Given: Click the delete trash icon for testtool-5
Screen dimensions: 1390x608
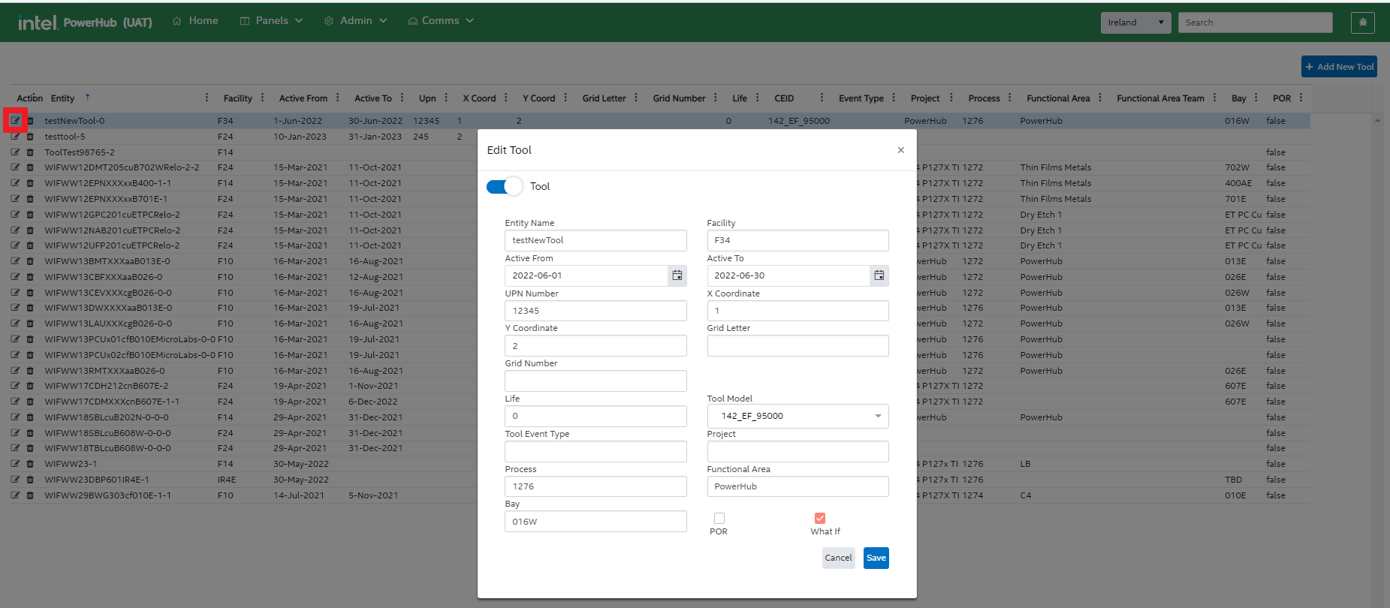Looking at the screenshot, I should [x=30, y=137].
